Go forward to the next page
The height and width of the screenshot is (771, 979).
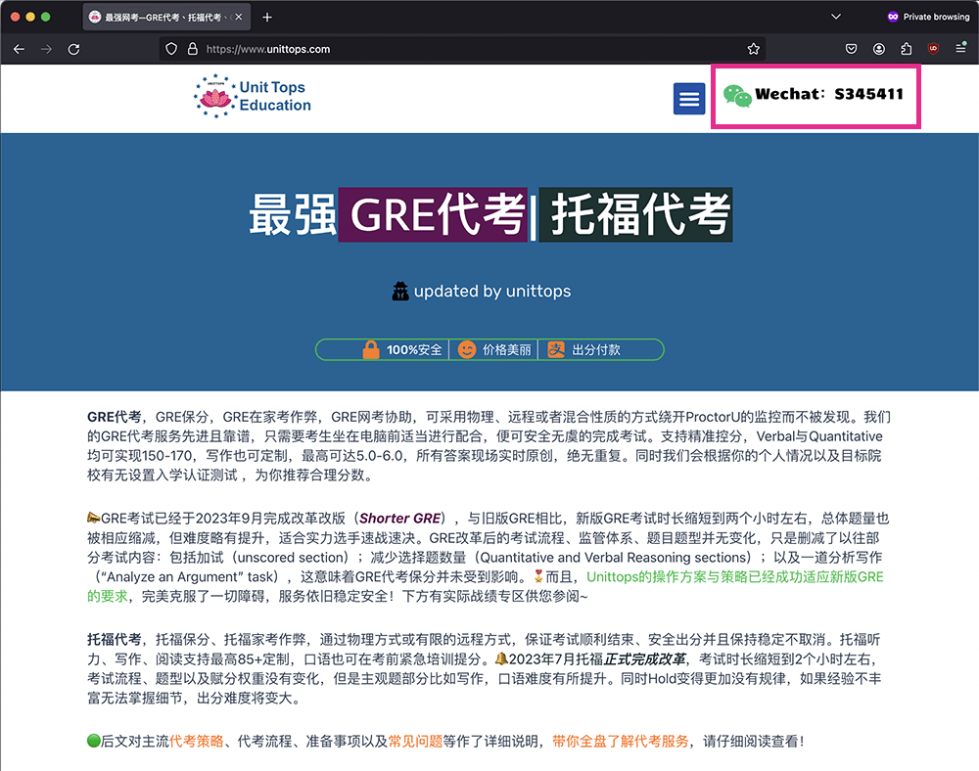click(x=46, y=49)
